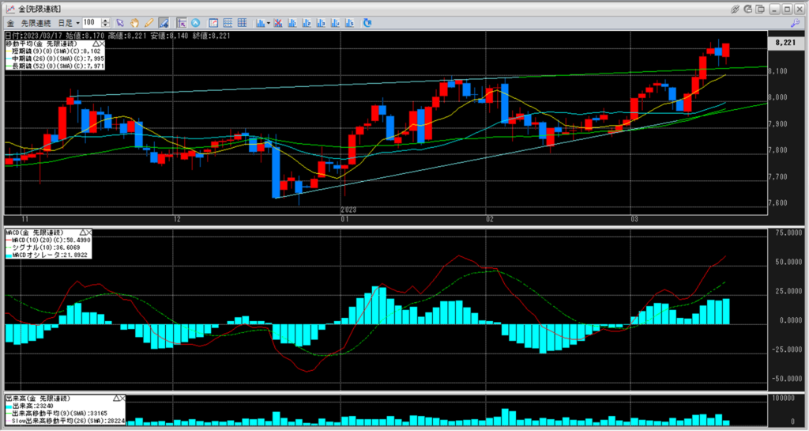This screenshot has width=809, height=431.
Task: Close the MACD legend with X
Action: (88, 233)
